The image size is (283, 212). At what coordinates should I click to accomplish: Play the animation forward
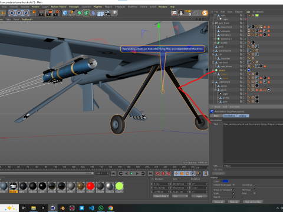(x=132, y=174)
